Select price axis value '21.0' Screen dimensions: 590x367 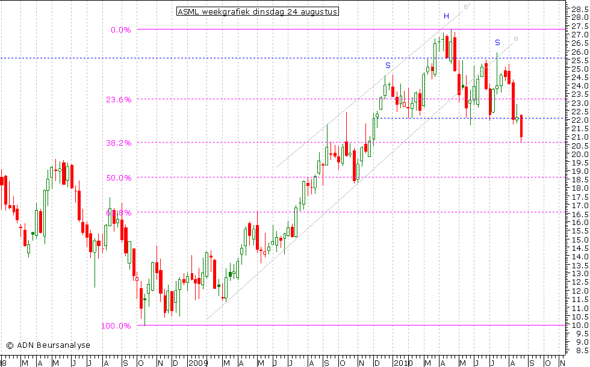coord(580,137)
